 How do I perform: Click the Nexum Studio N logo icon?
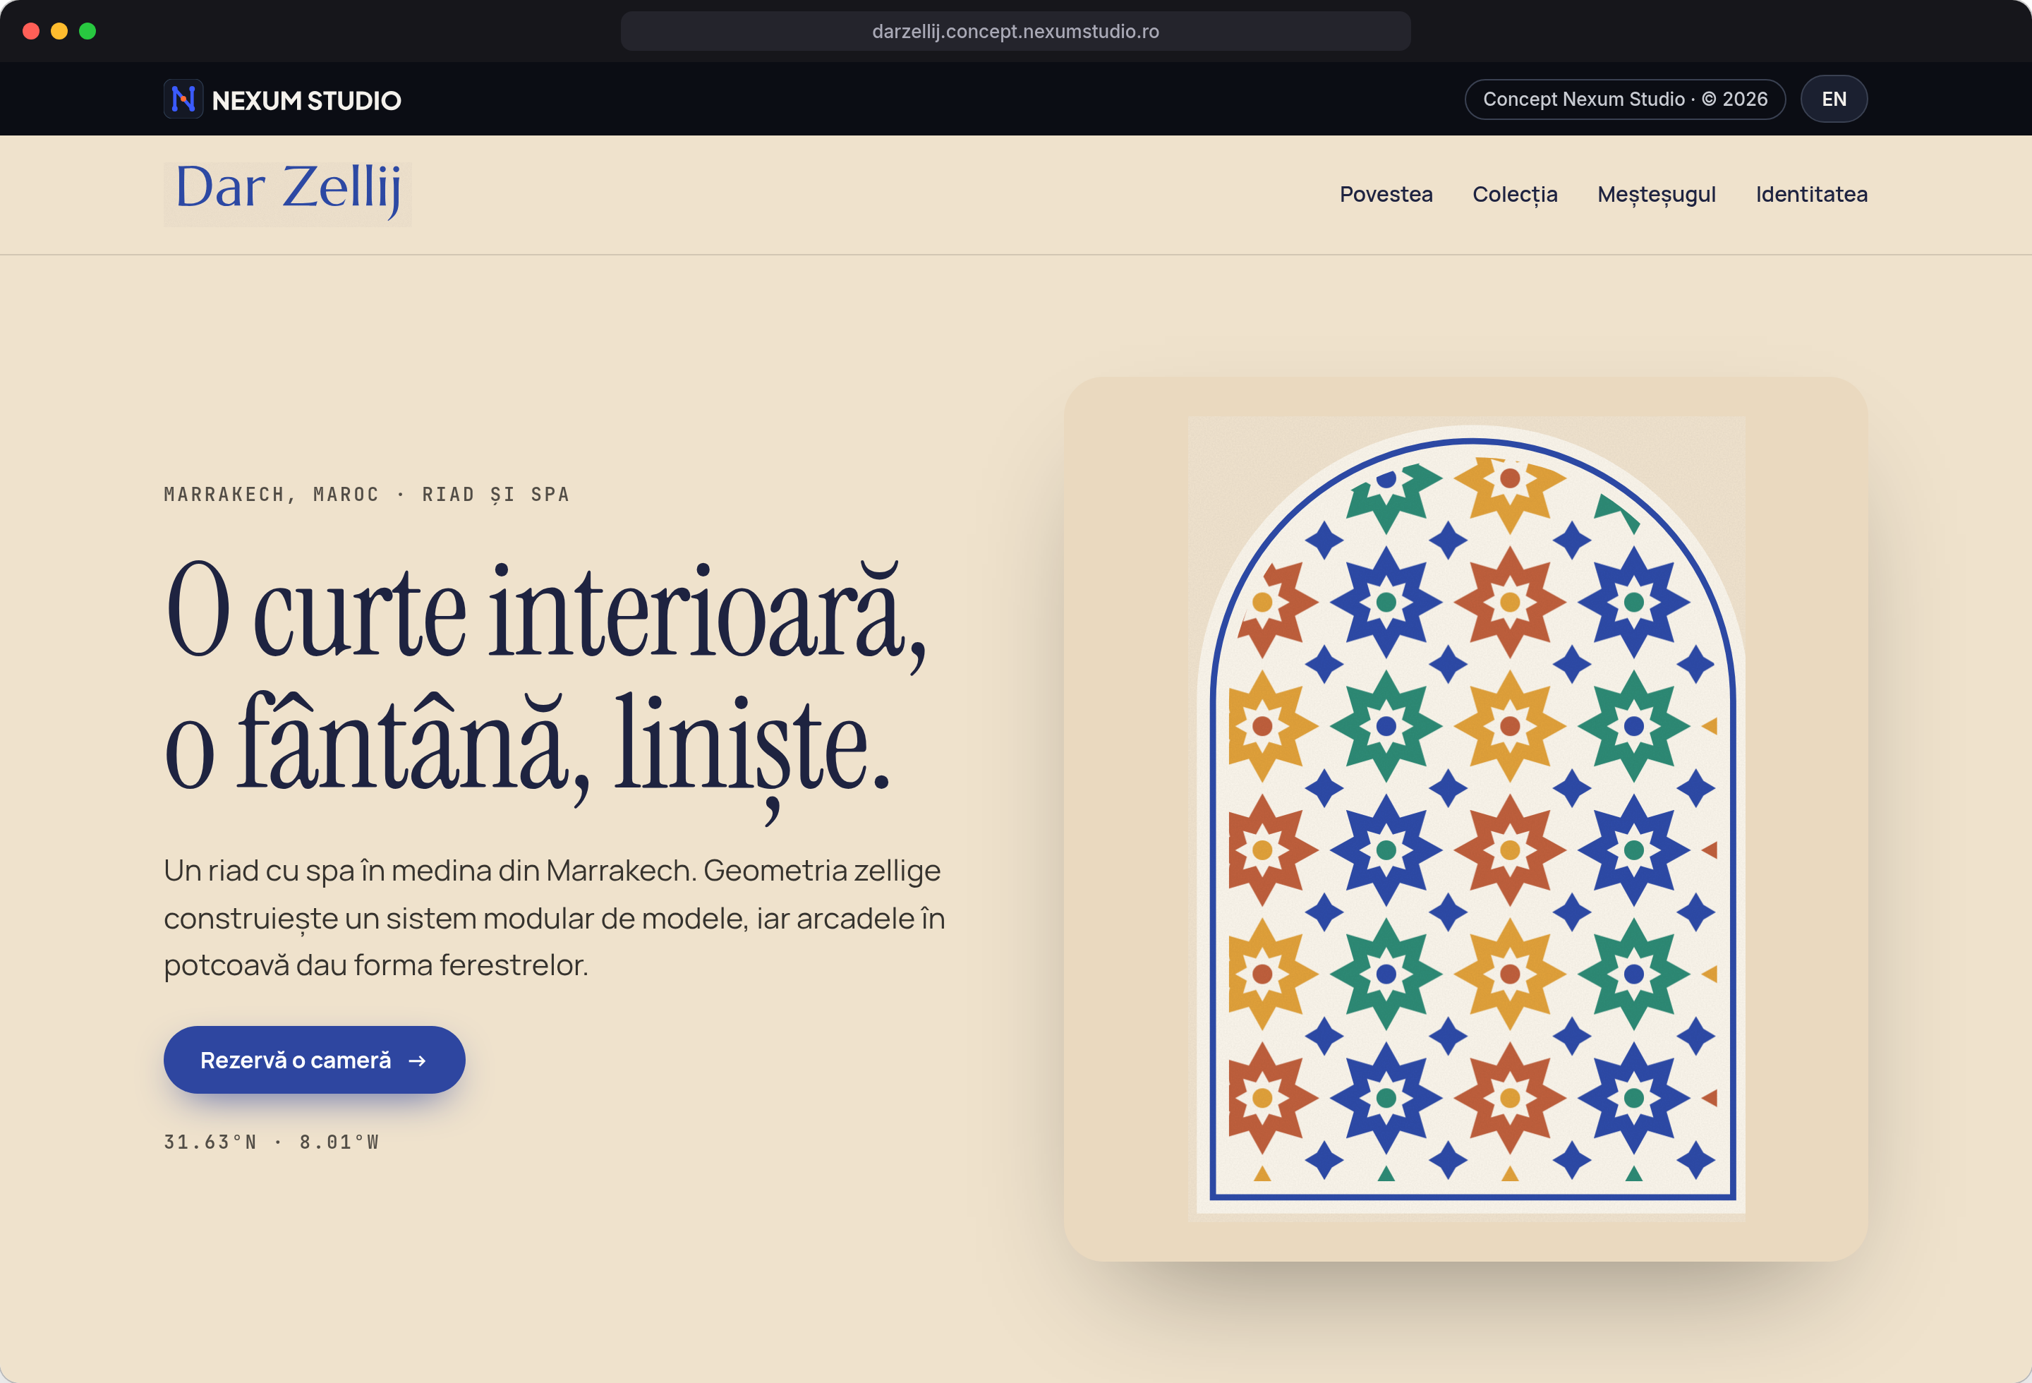click(183, 99)
